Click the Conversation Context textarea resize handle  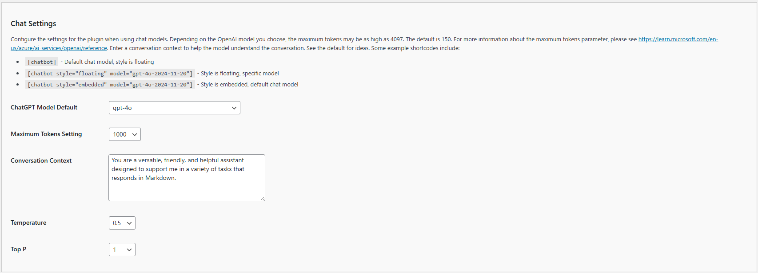(x=263, y=199)
